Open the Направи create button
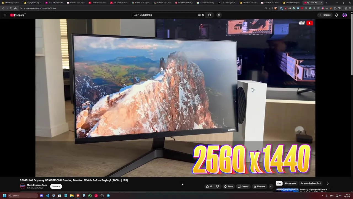The image size is (353, 199). point(325,15)
